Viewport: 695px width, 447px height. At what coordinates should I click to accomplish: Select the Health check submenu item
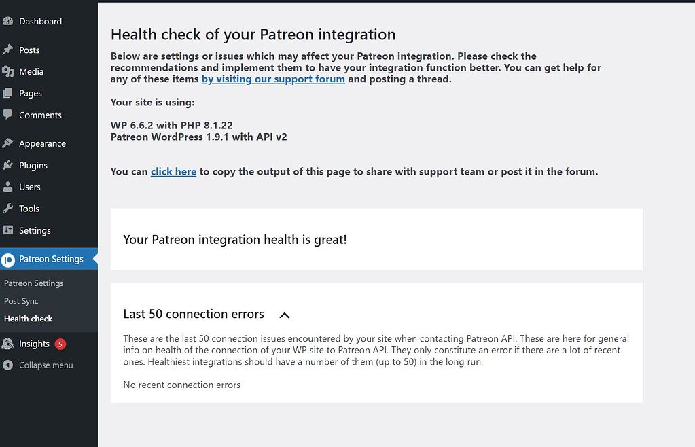click(x=28, y=319)
